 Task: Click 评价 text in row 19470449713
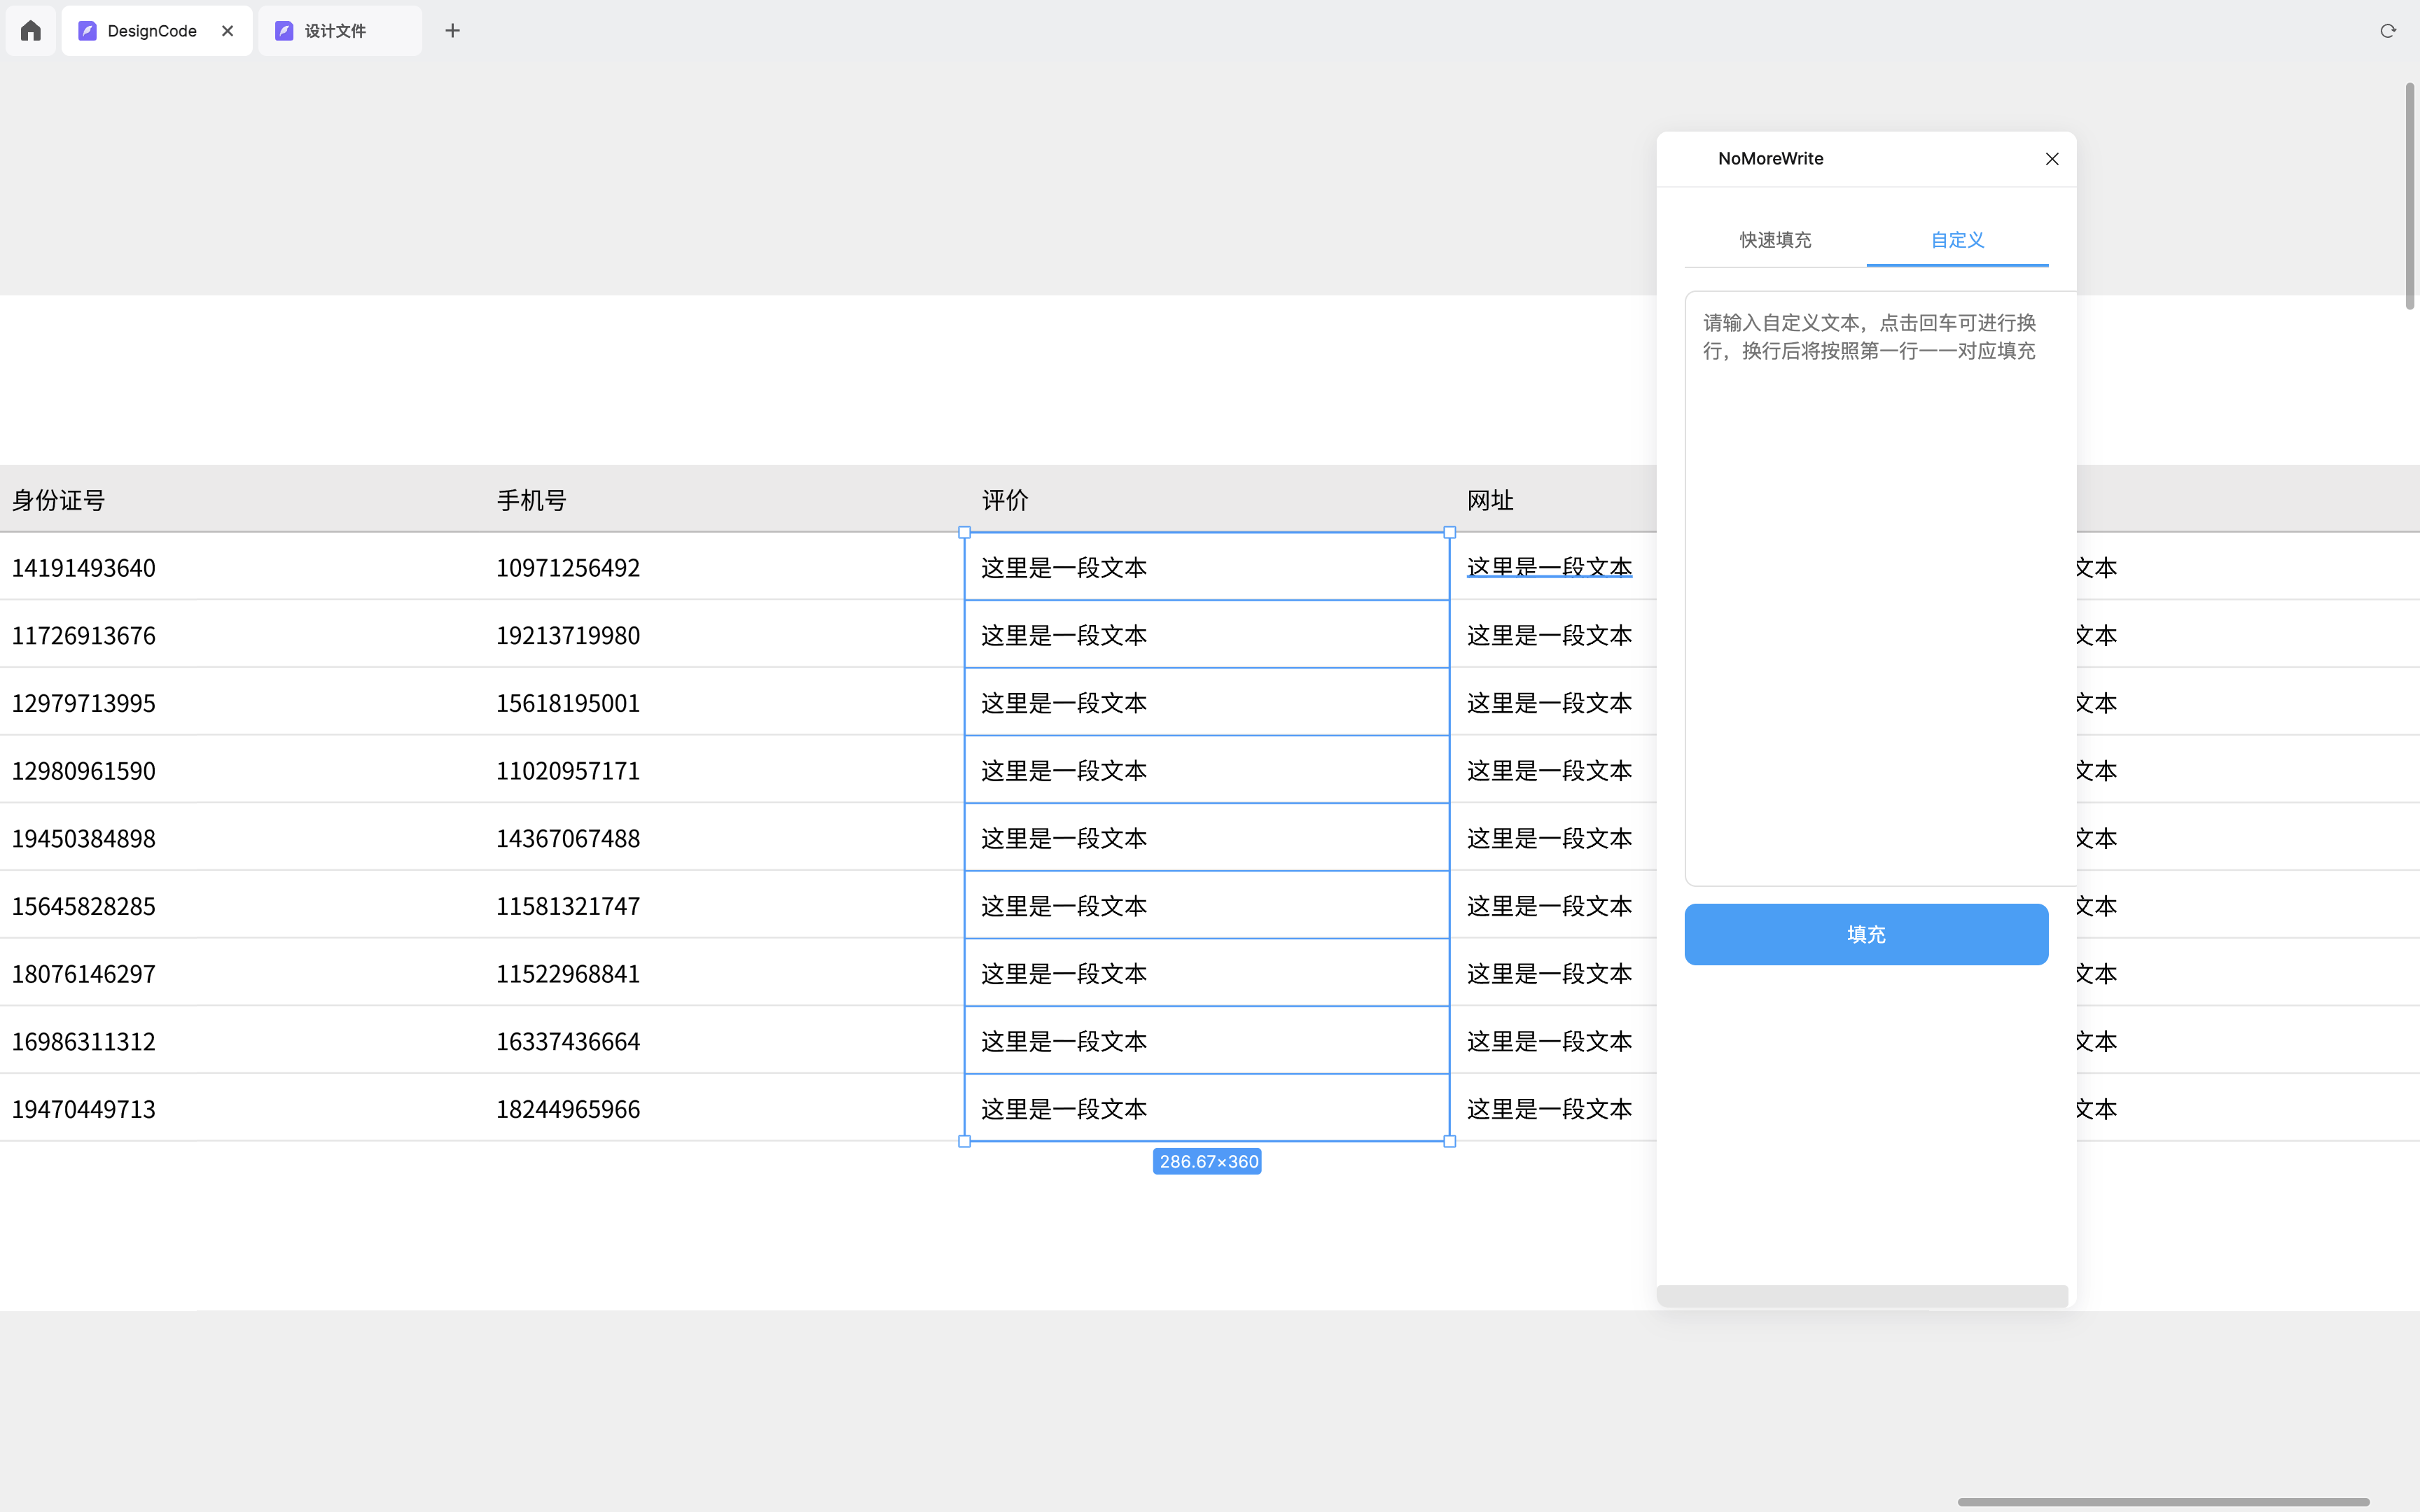pyautogui.click(x=1064, y=1109)
